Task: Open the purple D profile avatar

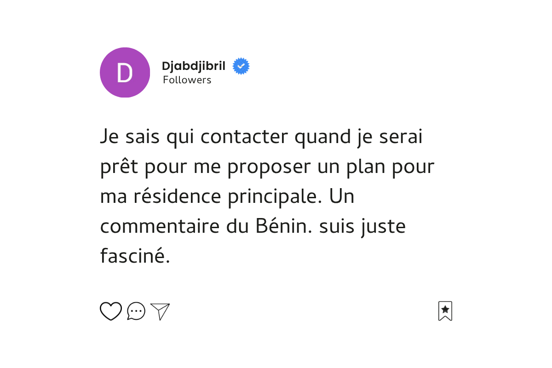Action: (125, 73)
